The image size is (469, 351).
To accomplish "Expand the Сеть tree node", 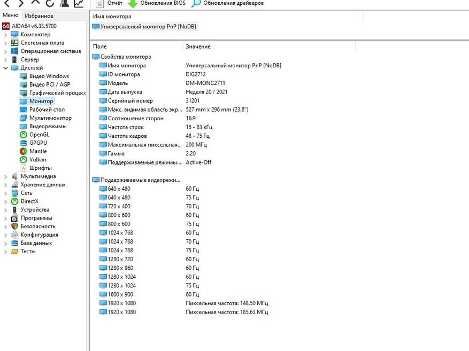I will tap(5, 193).
